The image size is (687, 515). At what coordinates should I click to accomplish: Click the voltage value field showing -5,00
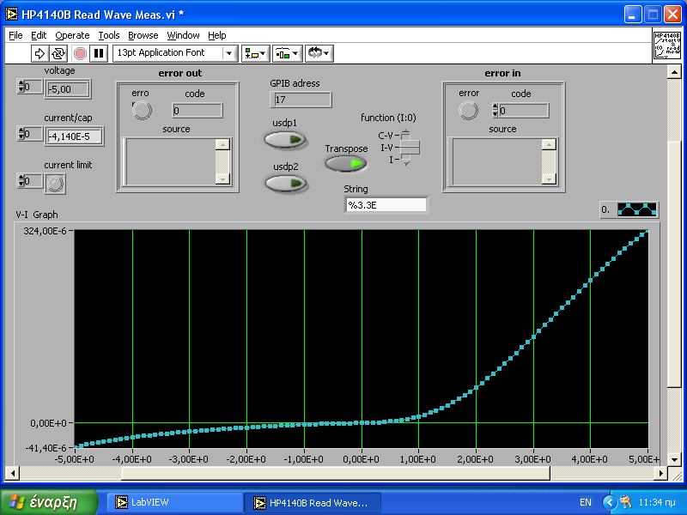pyautogui.click(x=68, y=89)
